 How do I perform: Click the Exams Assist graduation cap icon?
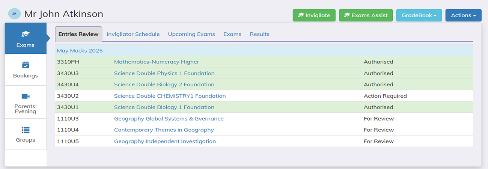click(x=347, y=15)
